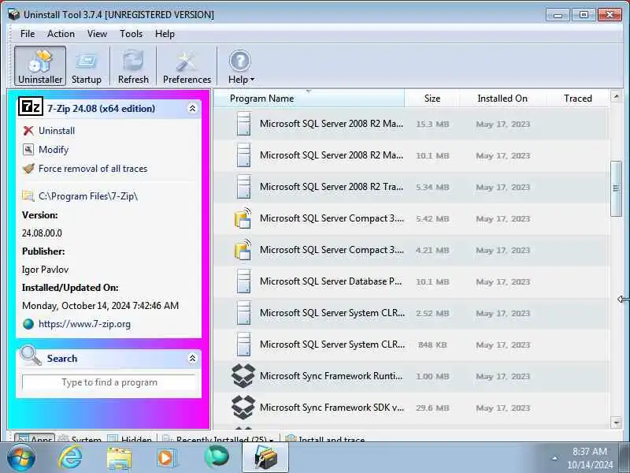Click the folder icon beside install path
This screenshot has width=630, height=473.
28,196
